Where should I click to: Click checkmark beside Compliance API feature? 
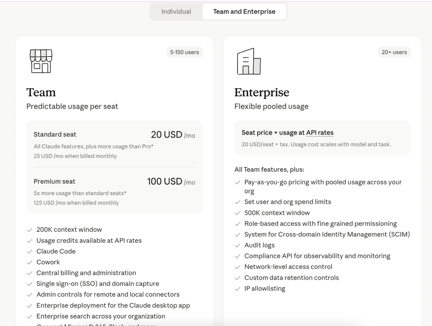238,256
